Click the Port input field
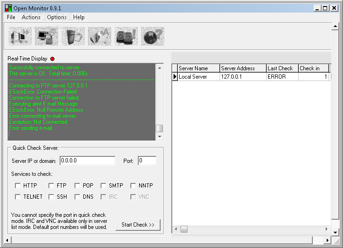Screen dimensions: 343x248 tap(147, 161)
